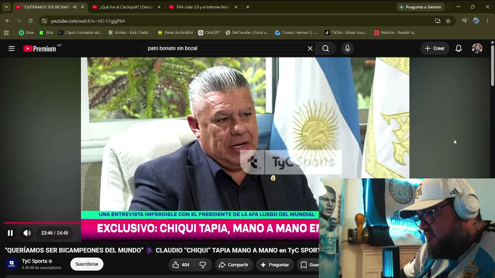Open the YouTube guide hamburger menu

12,48
